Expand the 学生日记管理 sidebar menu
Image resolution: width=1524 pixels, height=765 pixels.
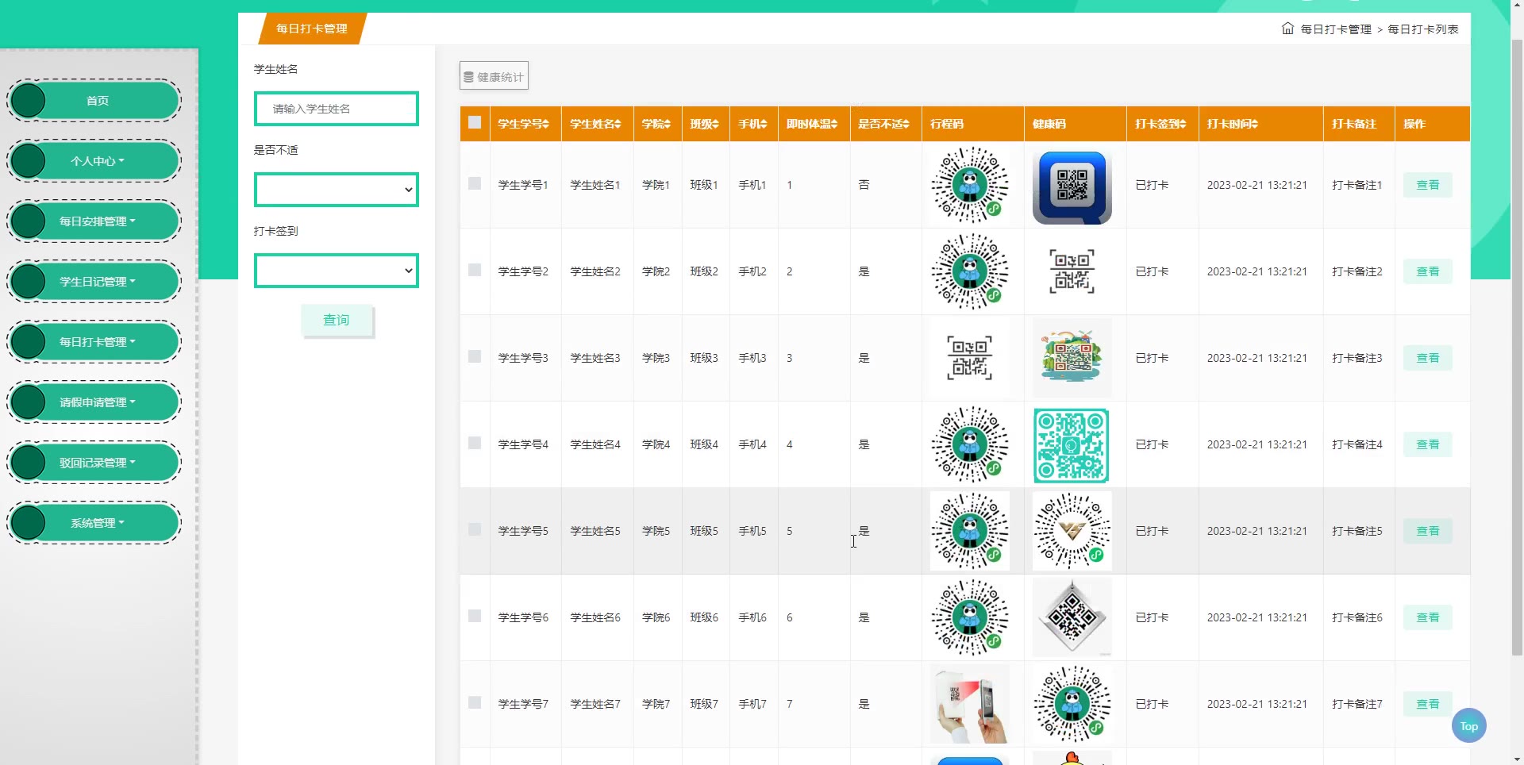pos(94,282)
